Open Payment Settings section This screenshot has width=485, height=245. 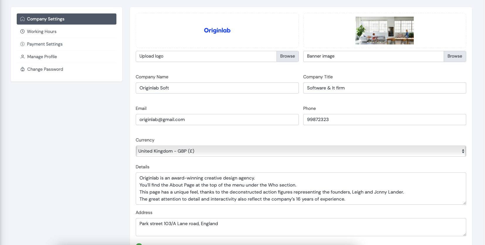(67, 44)
